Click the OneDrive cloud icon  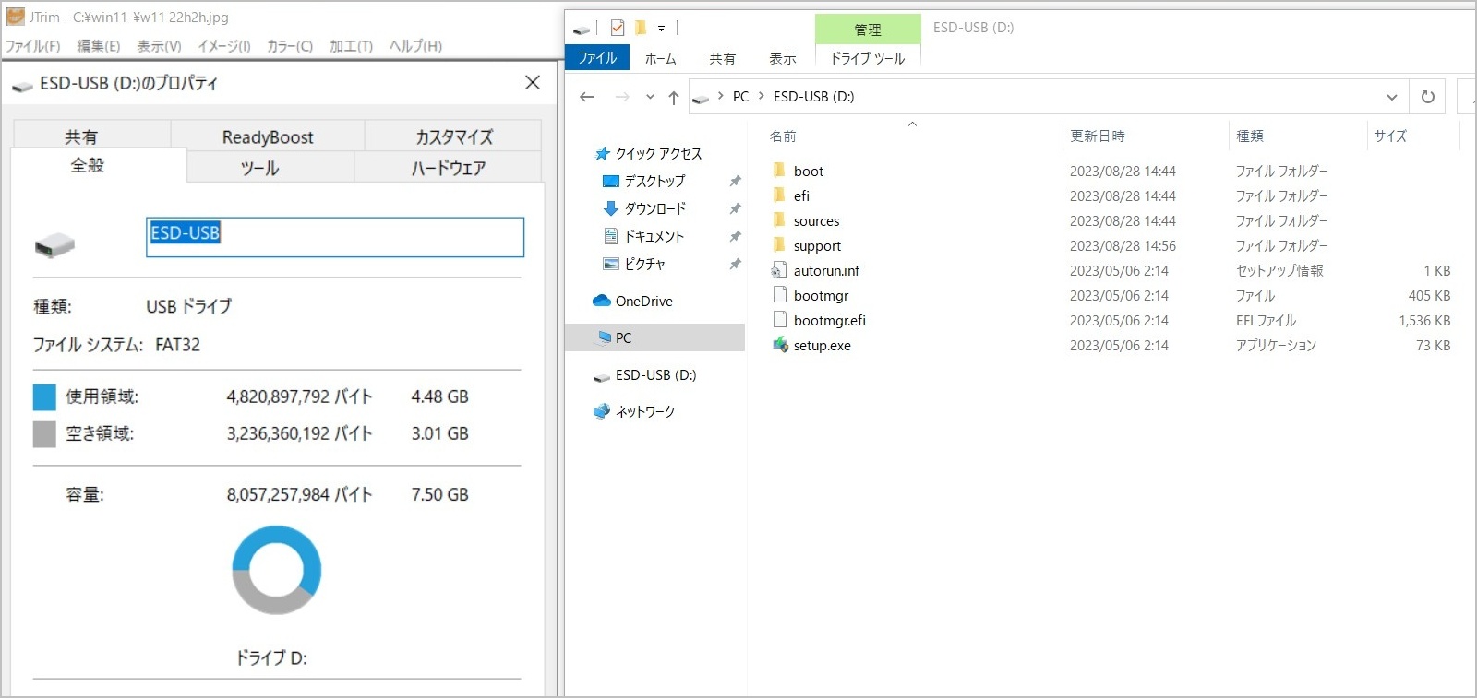tap(602, 301)
